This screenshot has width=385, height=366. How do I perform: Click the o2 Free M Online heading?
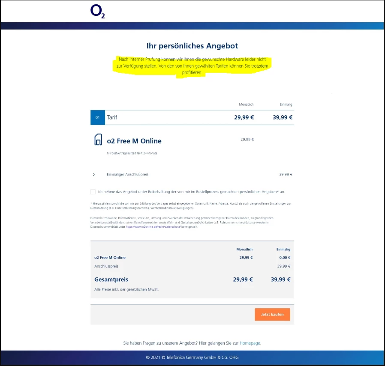click(x=134, y=141)
